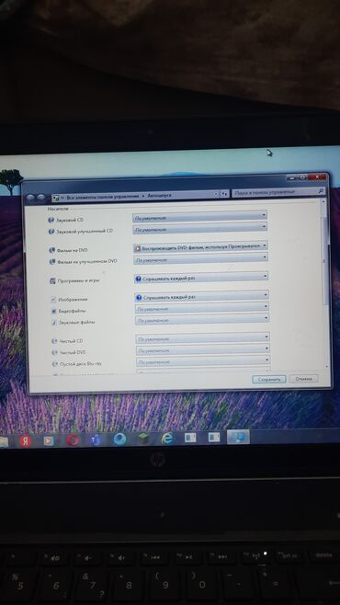This screenshot has height=605, width=340.
Task: Click the Программы и игры icon
Action: 52,281
